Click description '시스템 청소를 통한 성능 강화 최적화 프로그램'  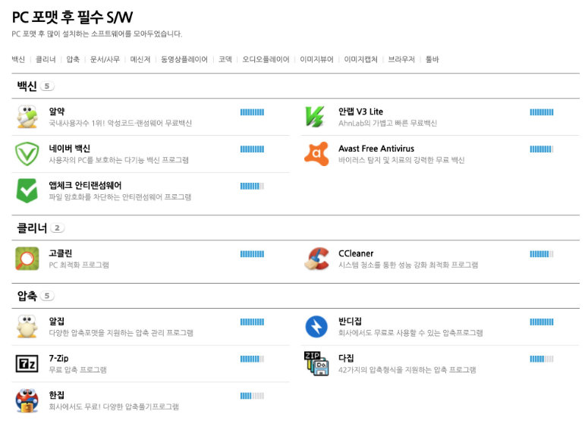pos(408,265)
